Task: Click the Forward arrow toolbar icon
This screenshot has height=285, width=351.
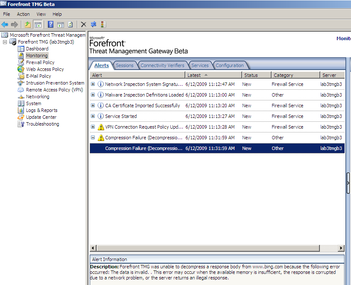Action: 15,24
